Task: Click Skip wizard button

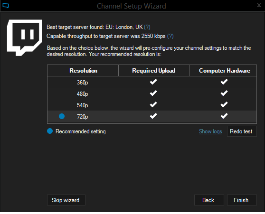Action: [x=66, y=200]
